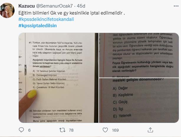Open the 45d timestamp link
This screenshot has height=137, width=181.
tap(81, 6)
